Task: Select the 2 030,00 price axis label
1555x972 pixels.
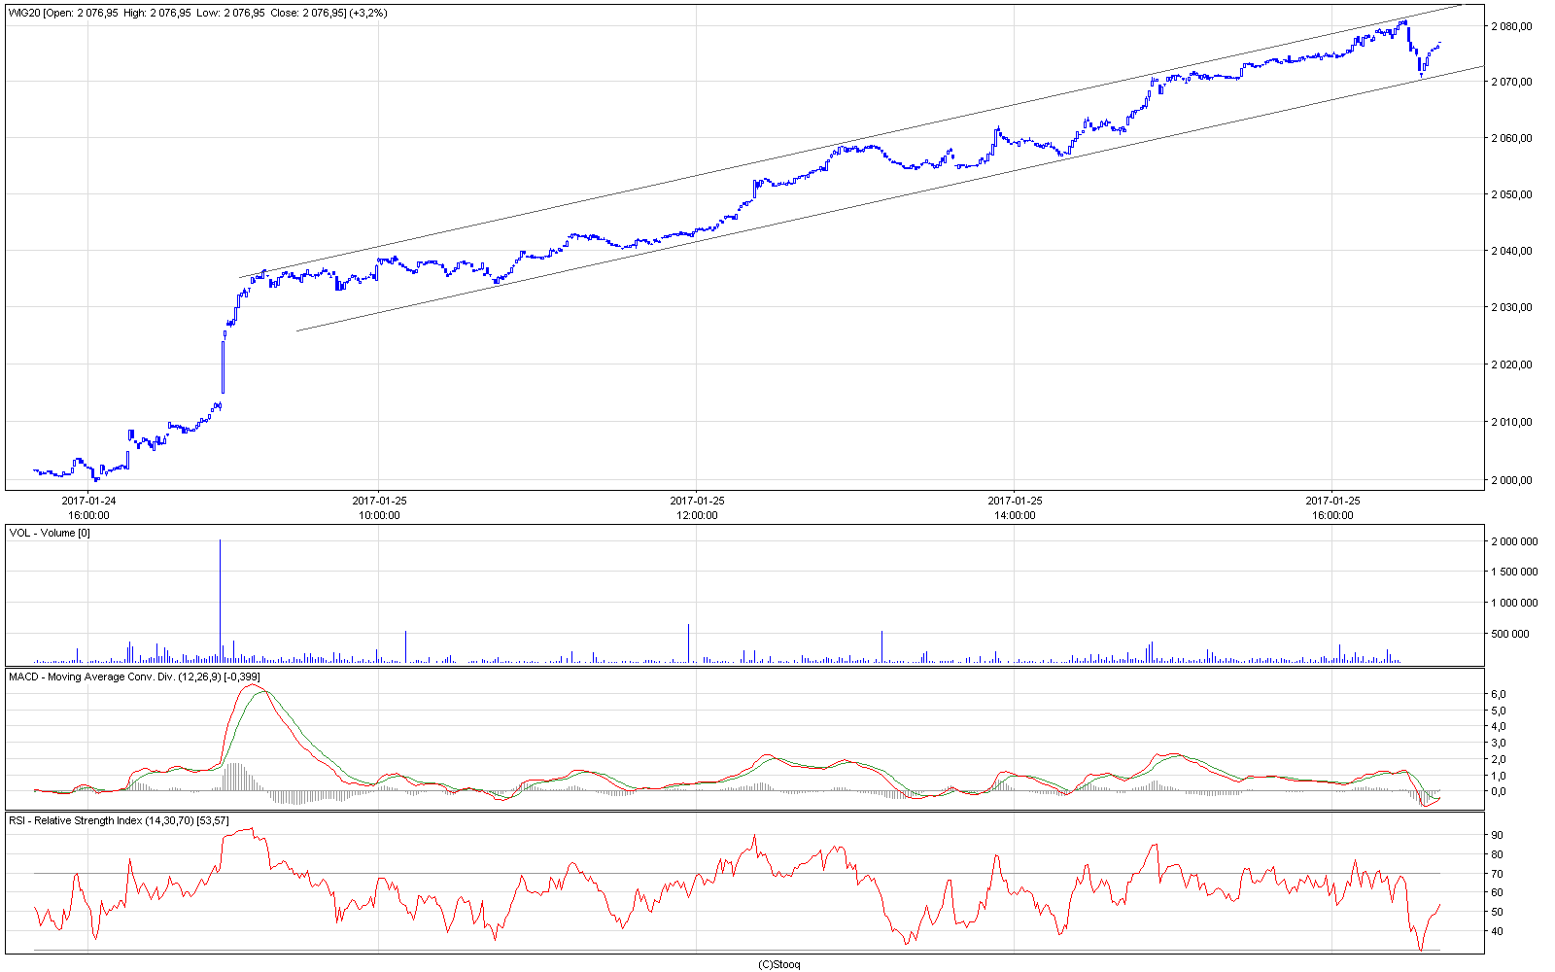Action: click(1511, 307)
